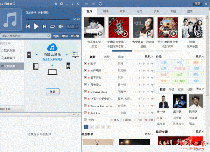Go to the previous cloud promo slide arrow
This screenshot has height=152, width=210.
coord(37,54)
